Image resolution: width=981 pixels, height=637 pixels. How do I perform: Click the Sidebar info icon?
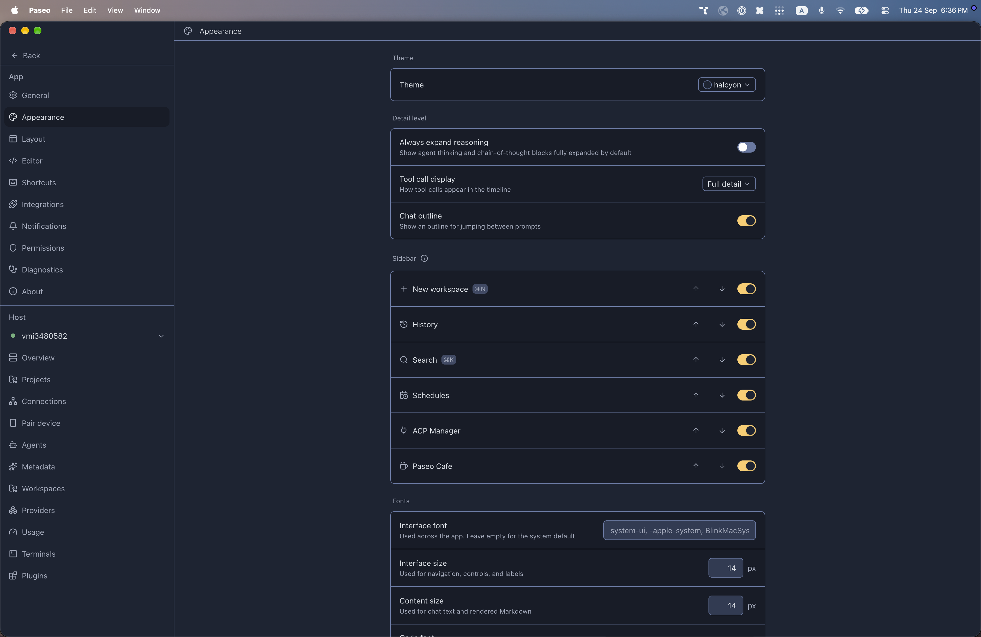point(424,258)
